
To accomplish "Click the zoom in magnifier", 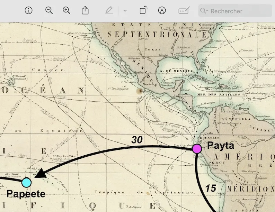I will pyautogui.click(x=66, y=10).
